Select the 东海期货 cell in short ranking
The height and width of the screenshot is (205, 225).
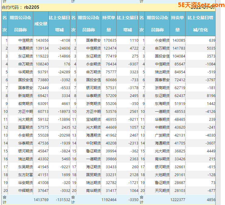click(162, 103)
